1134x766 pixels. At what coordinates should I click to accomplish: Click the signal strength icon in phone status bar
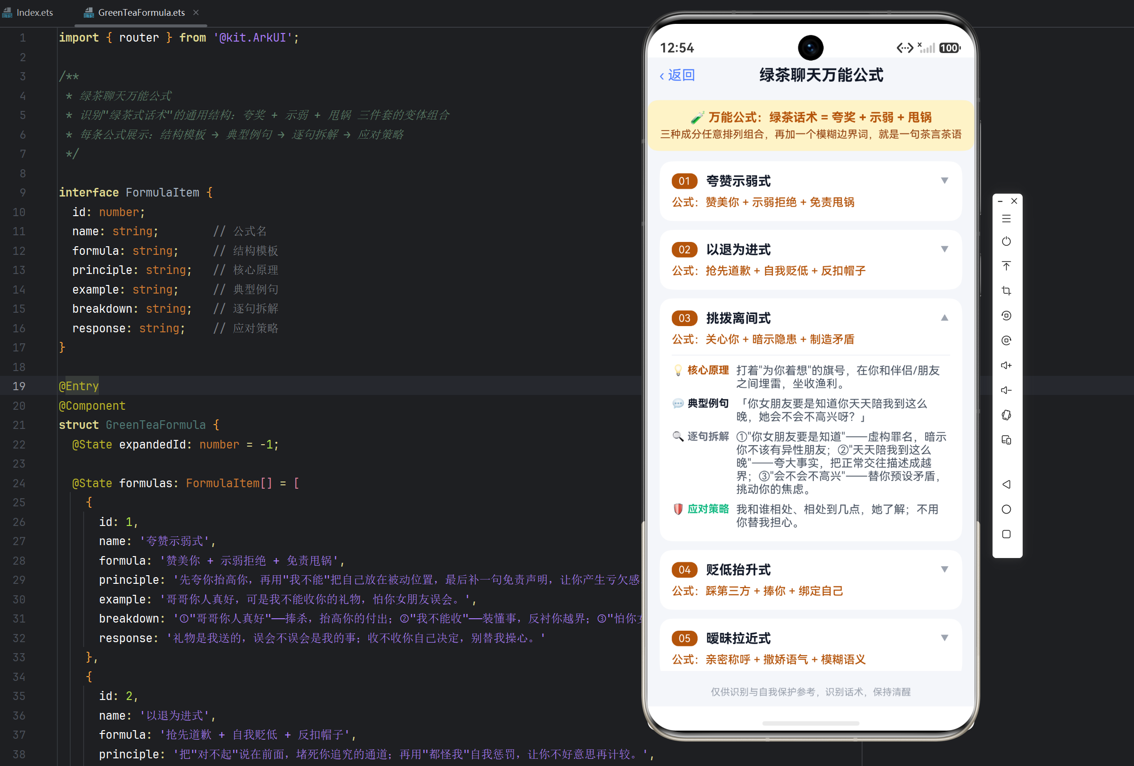click(x=926, y=47)
